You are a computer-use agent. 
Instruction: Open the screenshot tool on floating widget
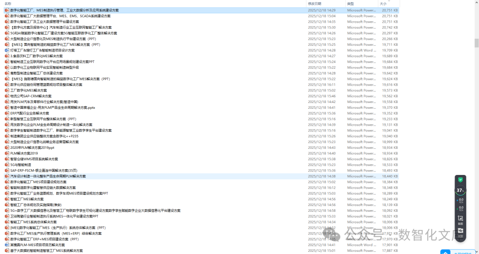pyautogui.click(x=460, y=218)
